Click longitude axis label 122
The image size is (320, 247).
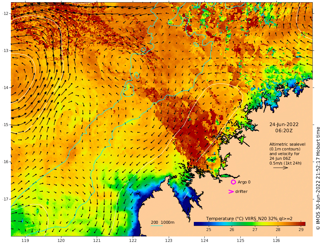[x=133, y=240]
